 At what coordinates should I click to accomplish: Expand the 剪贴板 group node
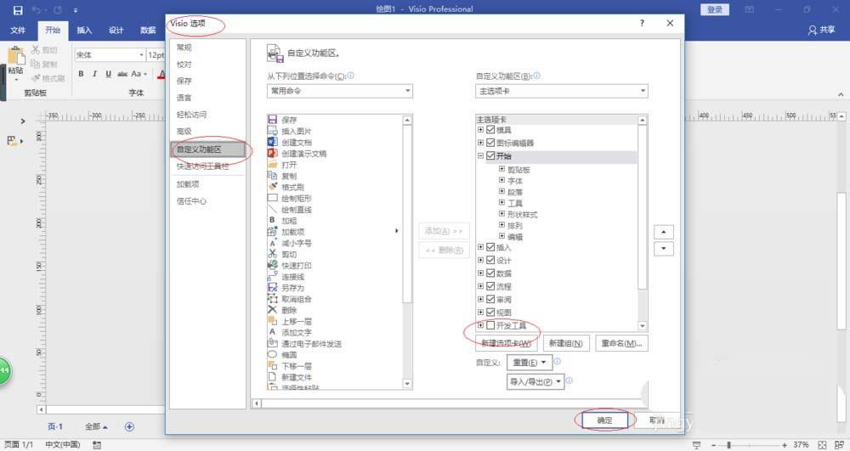(501, 169)
